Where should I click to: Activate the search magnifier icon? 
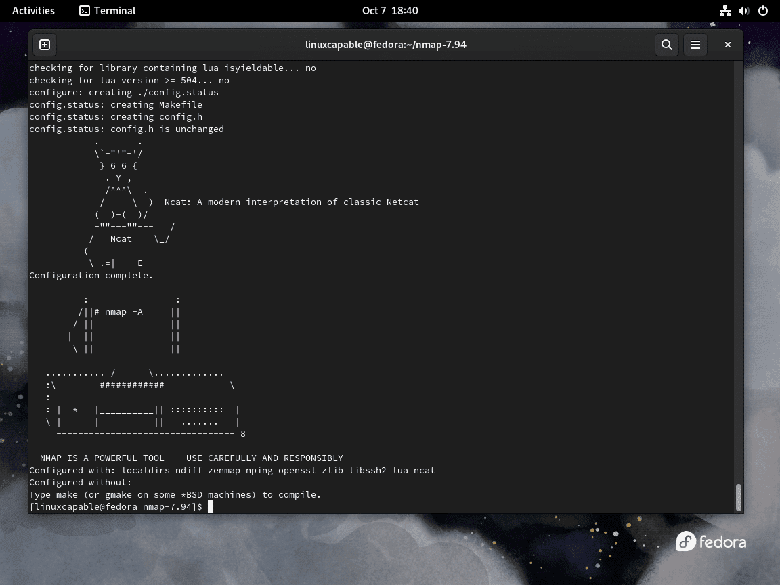pyautogui.click(x=666, y=45)
